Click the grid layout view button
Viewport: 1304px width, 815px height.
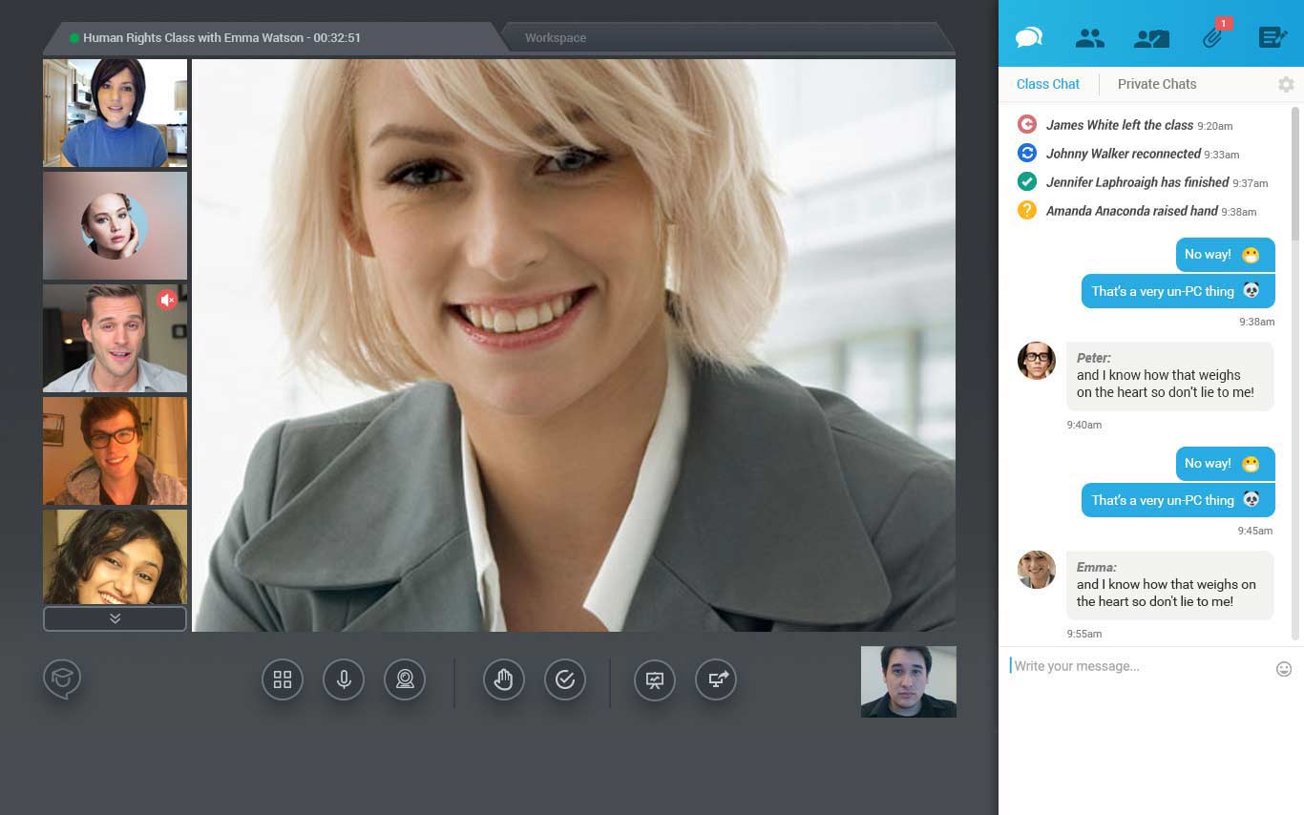283,679
